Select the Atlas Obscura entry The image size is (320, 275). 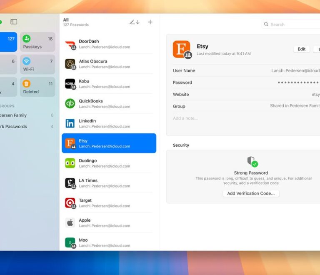pos(109,64)
